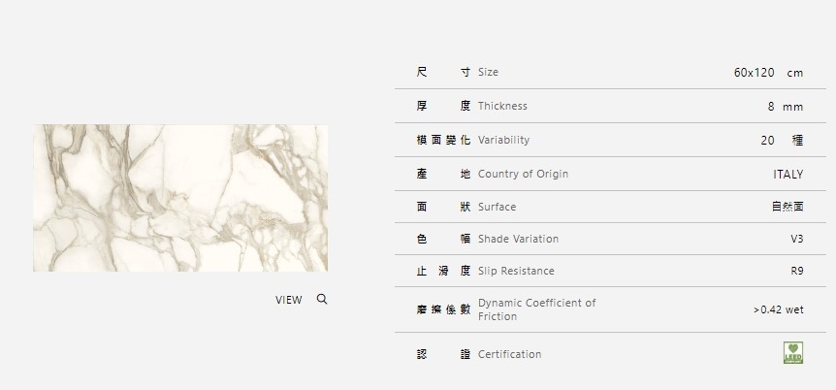This screenshot has height=390, width=836.
Task: Click the Slip Resistance label
Action: click(516, 271)
